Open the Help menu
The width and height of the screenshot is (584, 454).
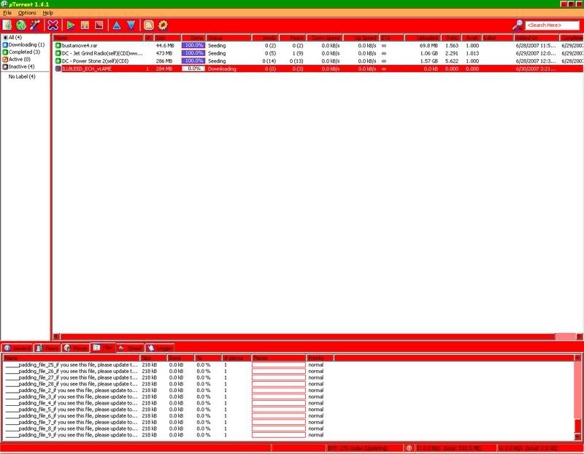pos(47,13)
